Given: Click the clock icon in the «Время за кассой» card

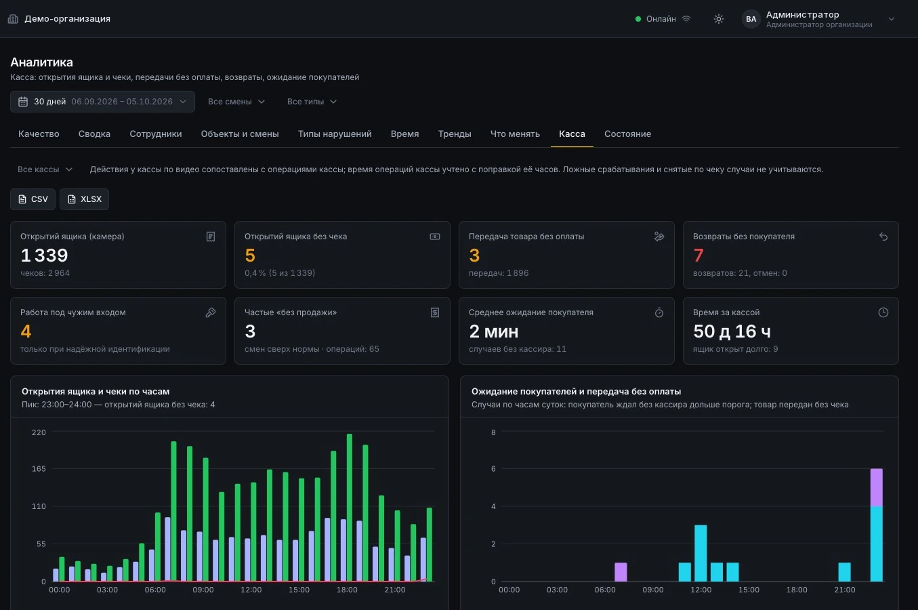Looking at the screenshot, I should (883, 312).
